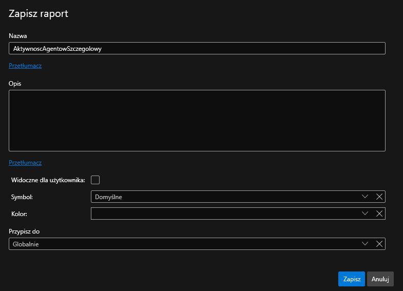Viewport: 403px width, 291px height.
Task: Clear the Przypisz do selection via X icon
Action: pyautogui.click(x=379, y=244)
